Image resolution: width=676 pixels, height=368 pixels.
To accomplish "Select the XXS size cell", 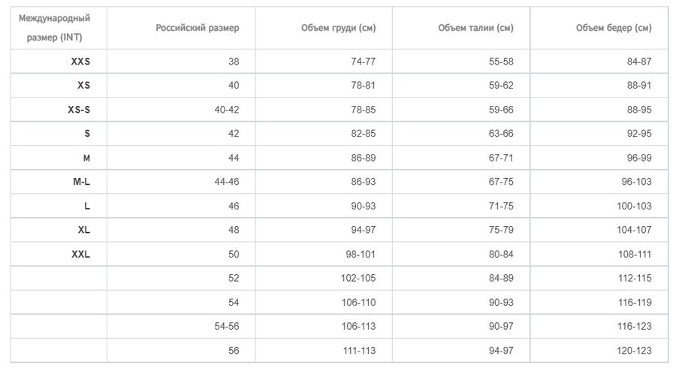I will [x=80, y=61].
